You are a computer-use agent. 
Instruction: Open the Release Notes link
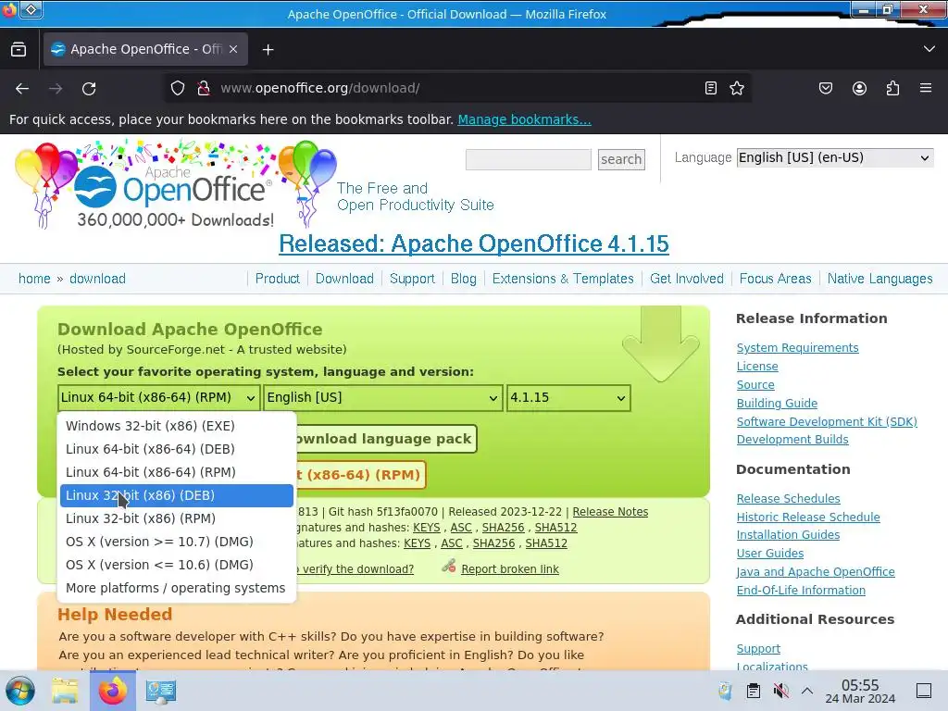[x=610, y=512]
